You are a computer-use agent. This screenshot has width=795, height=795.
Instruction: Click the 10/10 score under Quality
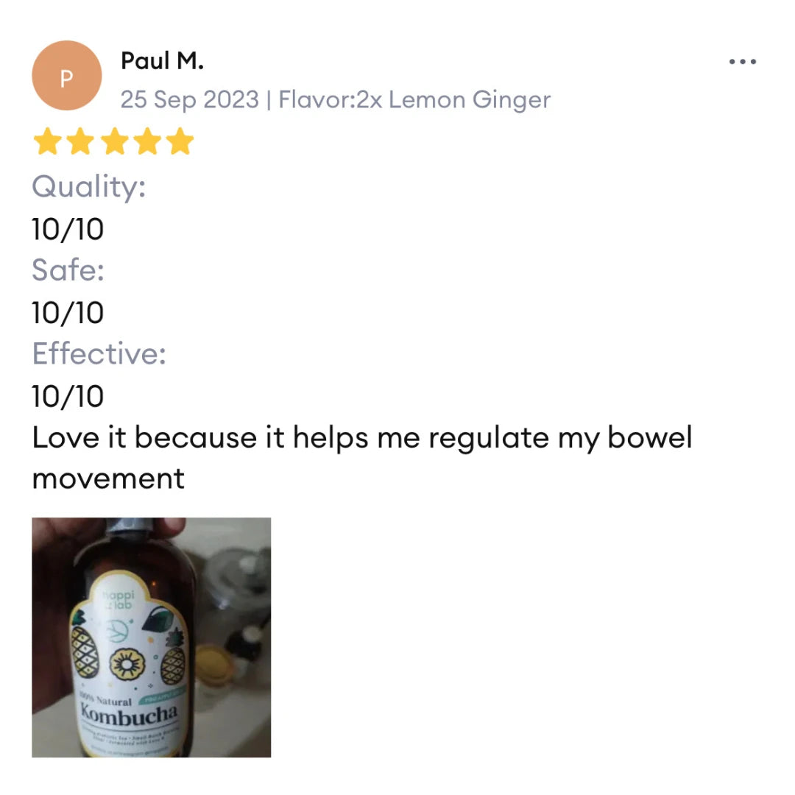pos(68,229)
